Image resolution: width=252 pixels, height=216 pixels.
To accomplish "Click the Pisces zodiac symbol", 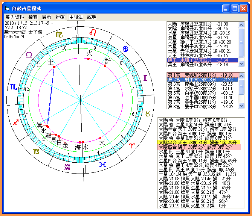I will click(102, 165).
